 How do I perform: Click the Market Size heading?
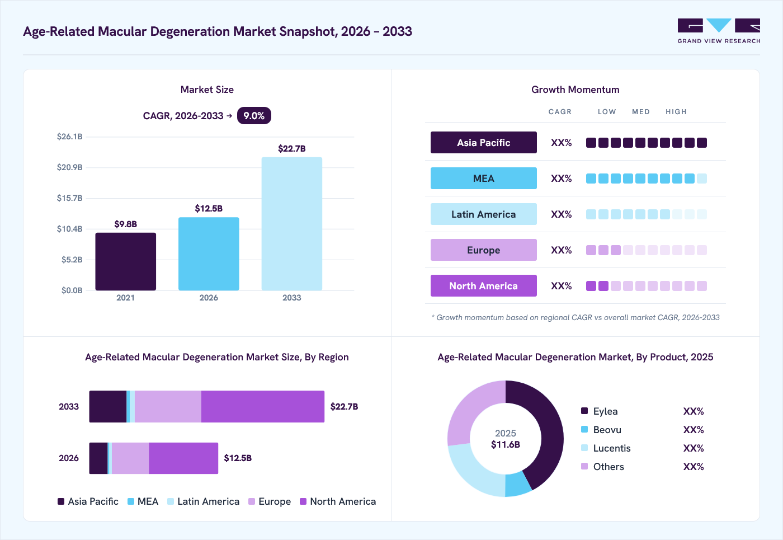(207, 90)
